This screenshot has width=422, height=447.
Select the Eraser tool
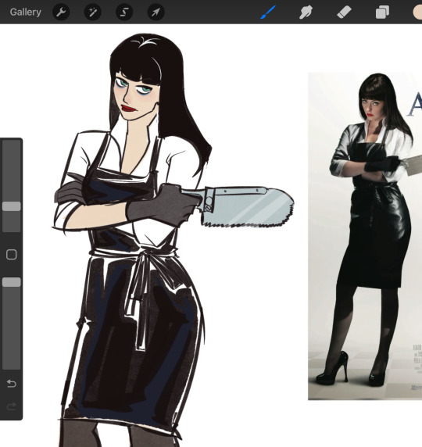click(x=344, y=13)
